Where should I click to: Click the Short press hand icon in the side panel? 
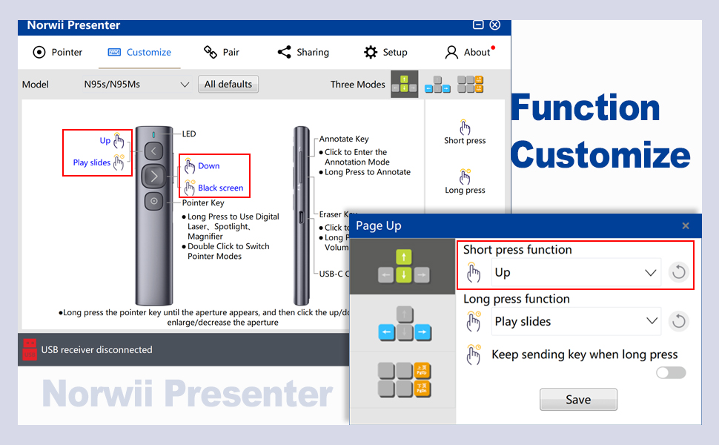click(x=465, y=128)
